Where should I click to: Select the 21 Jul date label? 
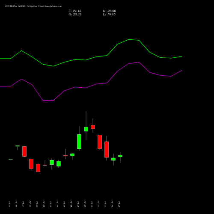92,204
